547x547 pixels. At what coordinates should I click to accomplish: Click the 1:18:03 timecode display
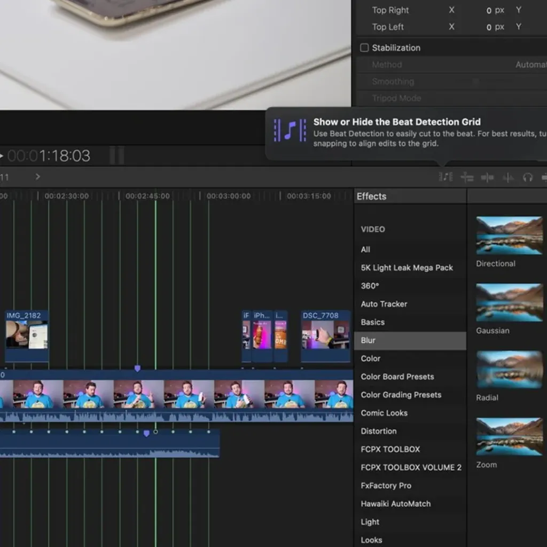tap(49, 155)
